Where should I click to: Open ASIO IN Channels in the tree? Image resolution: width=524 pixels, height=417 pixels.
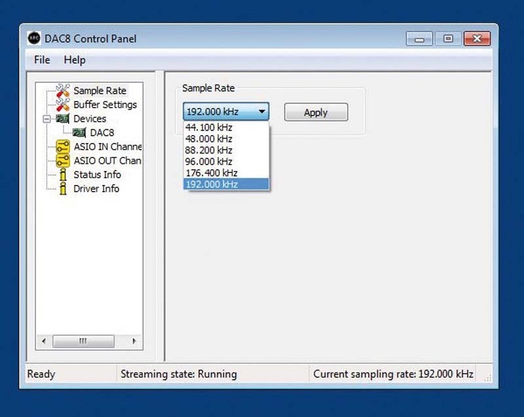pyautogui.click(x=107, y=146)
